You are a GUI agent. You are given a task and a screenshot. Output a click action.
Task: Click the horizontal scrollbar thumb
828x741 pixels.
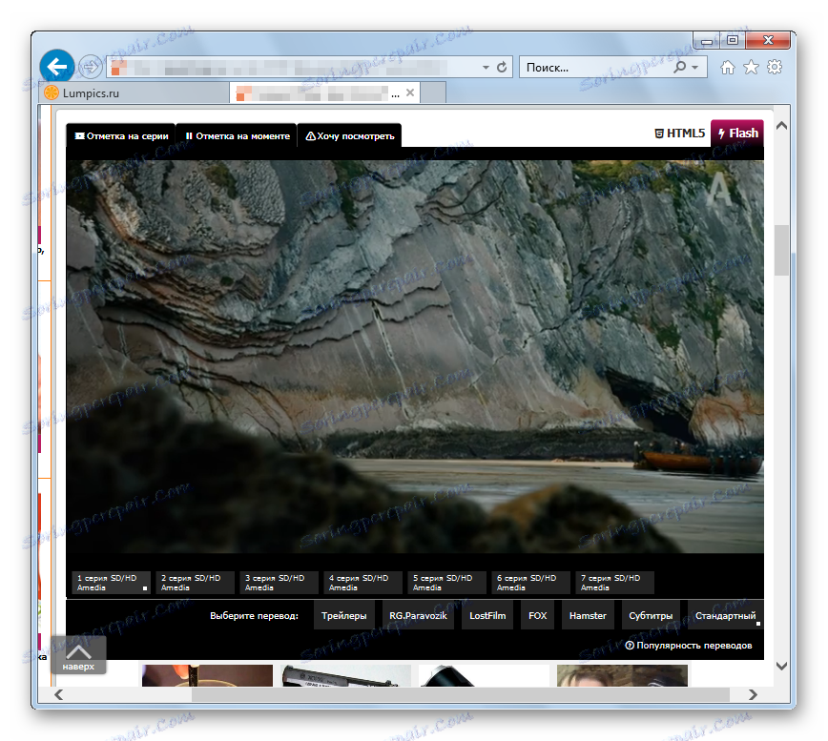click(461, 694)
